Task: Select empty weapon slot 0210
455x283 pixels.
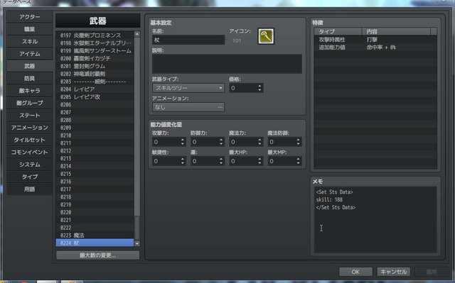Action: point(95,135)
